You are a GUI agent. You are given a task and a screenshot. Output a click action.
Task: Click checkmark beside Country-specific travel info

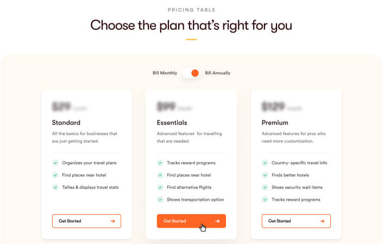(x=265, y=163)
